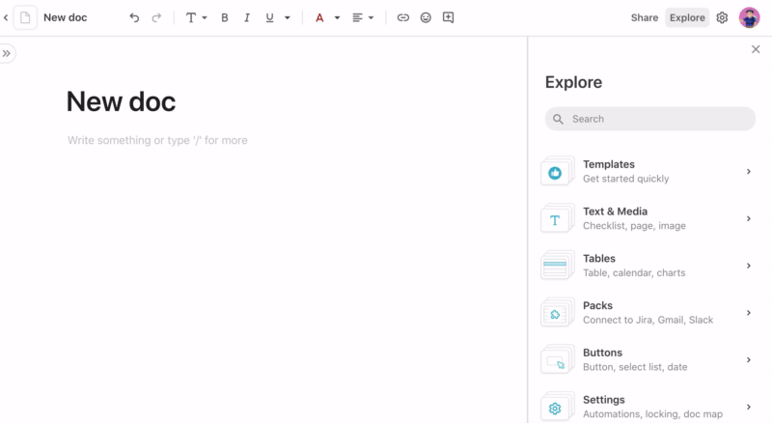Add a comment using the comment icon

(448, 17)
